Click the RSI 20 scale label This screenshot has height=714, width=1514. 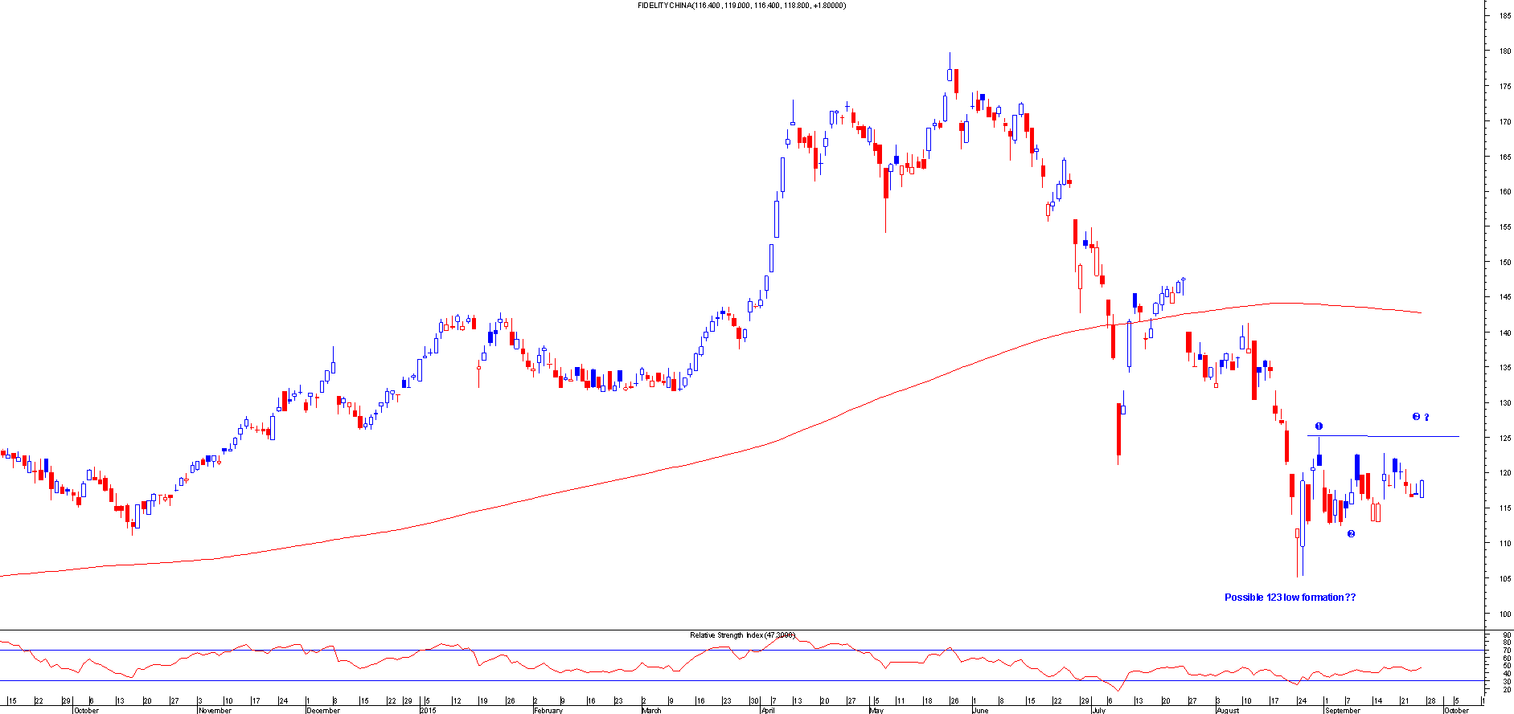click(x=1505, y=690)
